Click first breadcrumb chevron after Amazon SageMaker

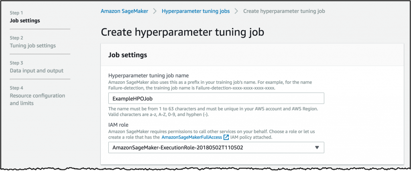point(155,11)
